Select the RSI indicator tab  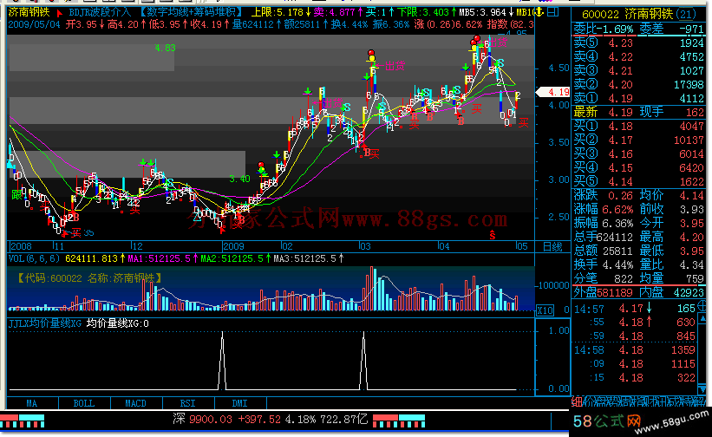[187, 403]
